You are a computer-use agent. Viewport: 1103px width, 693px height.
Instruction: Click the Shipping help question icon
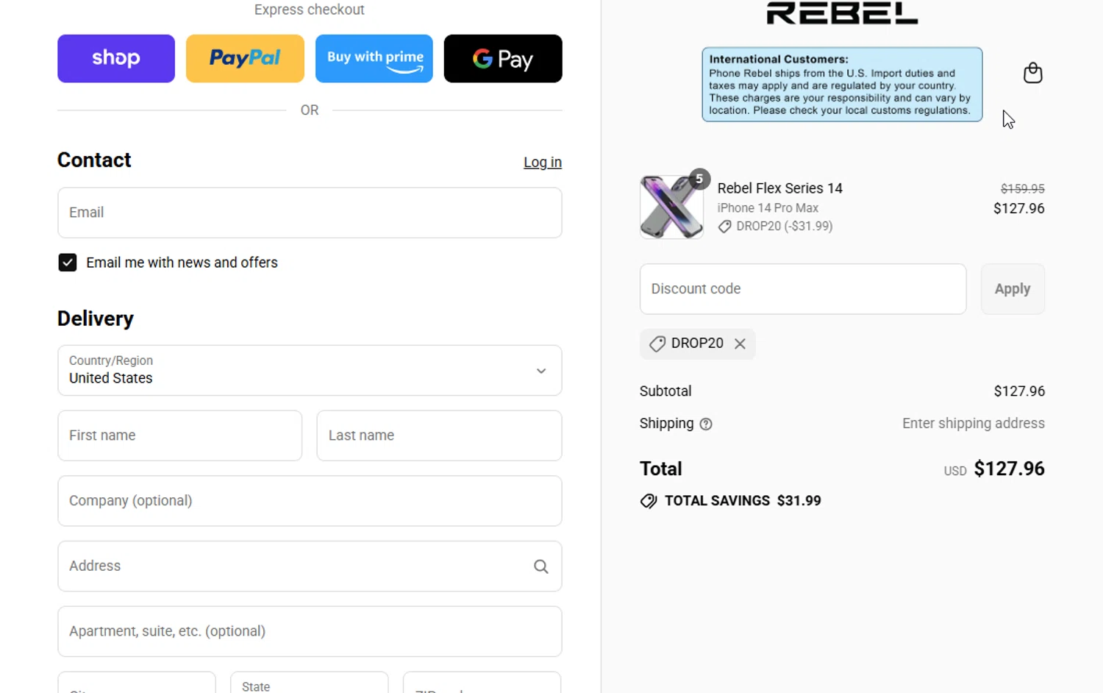pyautogui.click(x=706, y=424)
